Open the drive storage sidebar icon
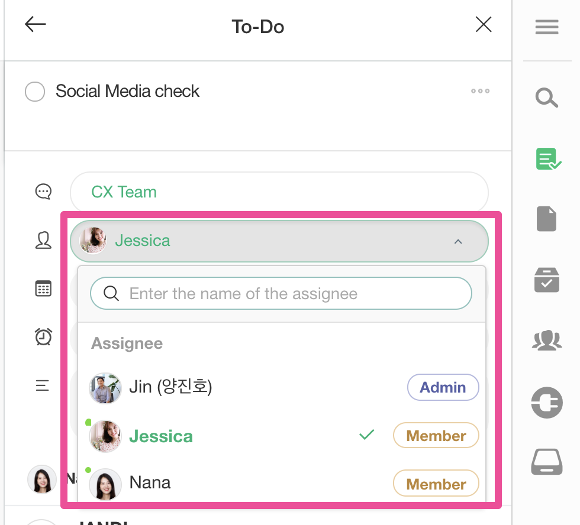 click(547, 462)
